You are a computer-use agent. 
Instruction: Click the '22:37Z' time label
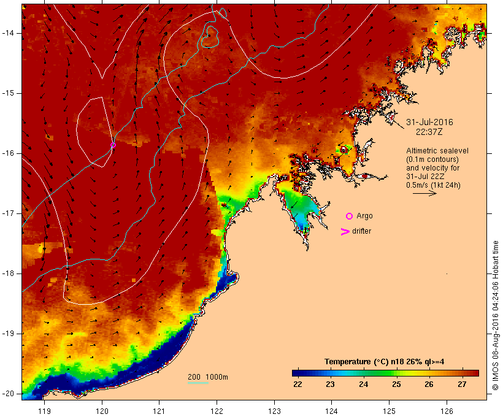(429, 132)
